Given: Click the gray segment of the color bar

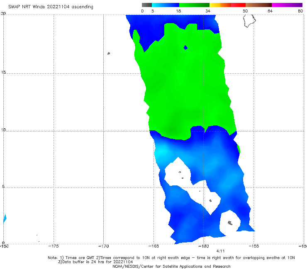Looking at the screenshot, I should [x=147, y=5].
